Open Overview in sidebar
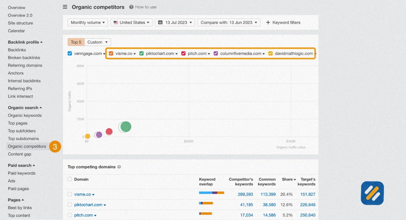The width and height of the screenshot is (406, 220). coord(17,8)
